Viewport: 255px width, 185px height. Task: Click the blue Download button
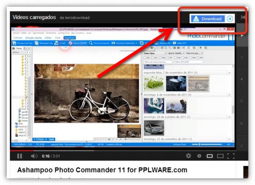pos(208,19)
